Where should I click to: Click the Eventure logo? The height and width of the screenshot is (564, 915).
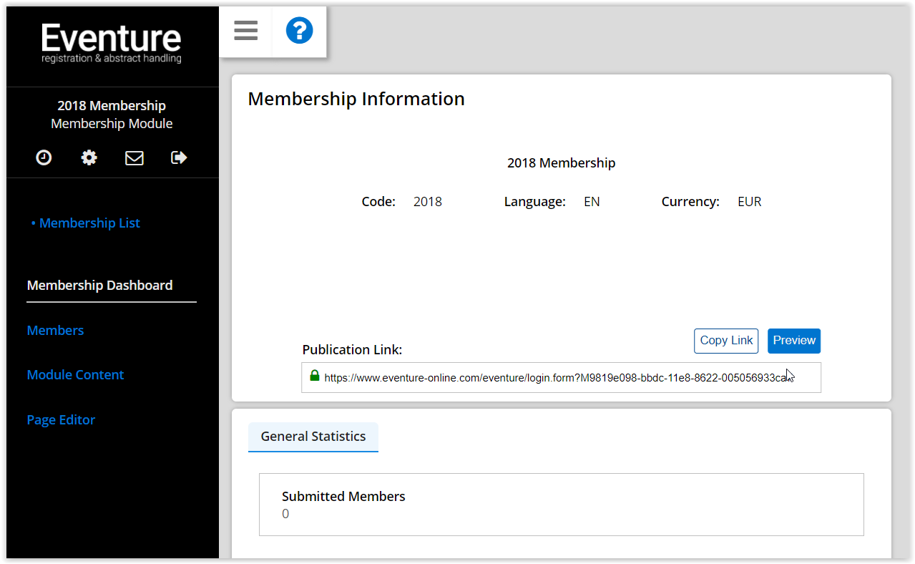point(112,43)
